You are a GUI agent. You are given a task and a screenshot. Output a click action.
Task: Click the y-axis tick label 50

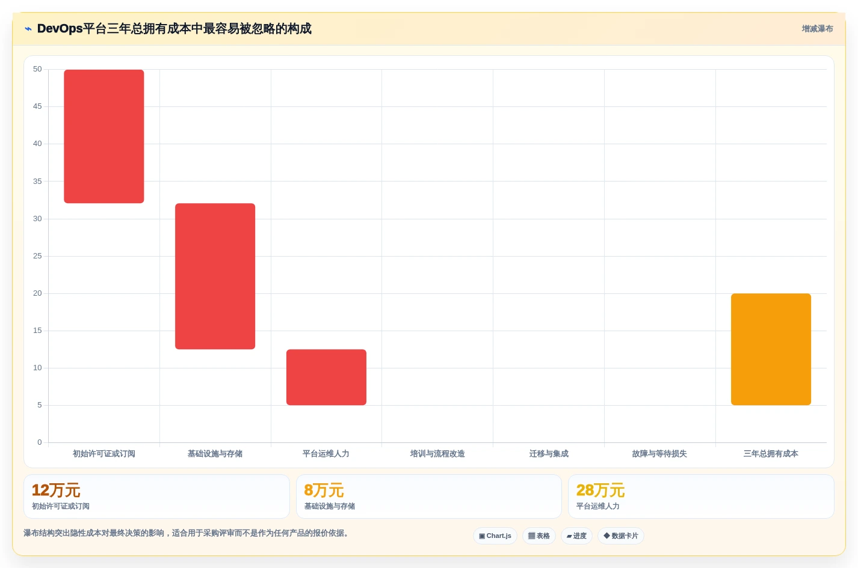click(x=37, y=69)
